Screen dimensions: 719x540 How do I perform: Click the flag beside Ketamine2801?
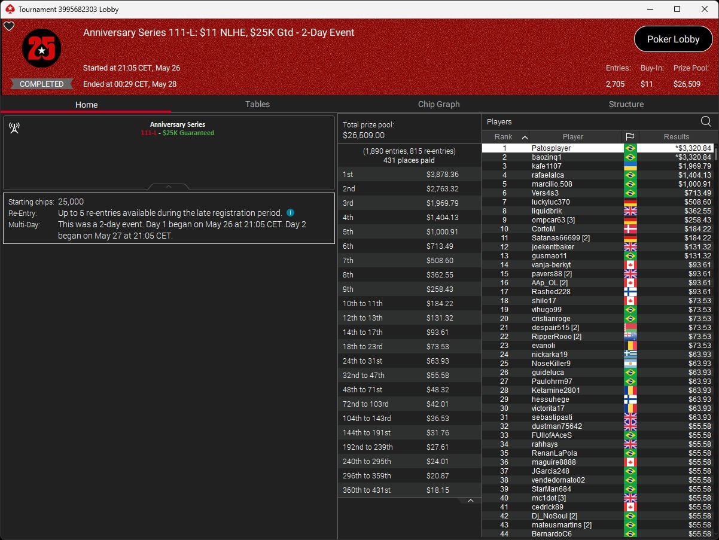click(630, 390)
